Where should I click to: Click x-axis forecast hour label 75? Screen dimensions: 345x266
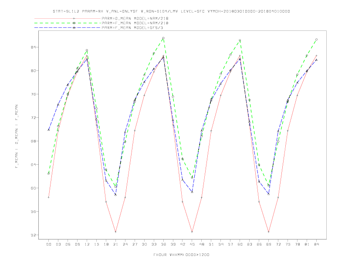click(x=288, y=244)
